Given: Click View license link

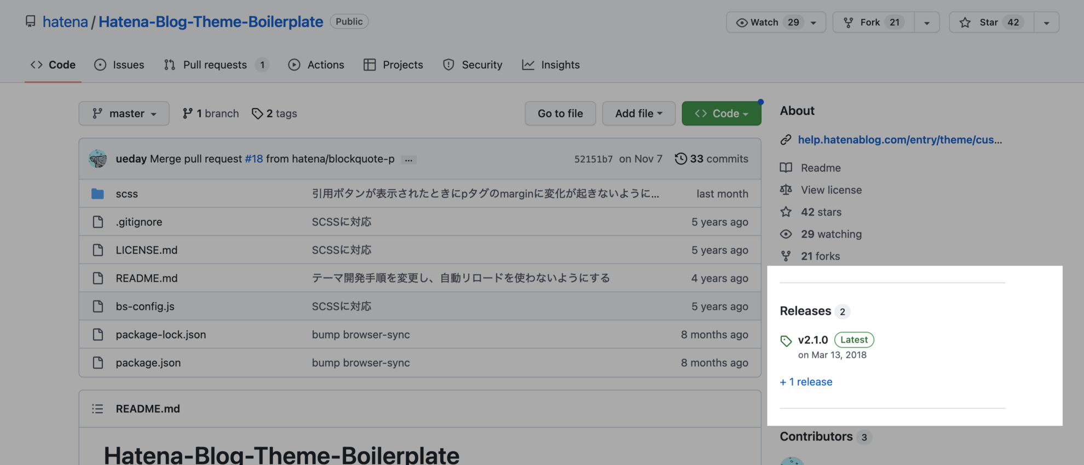Looking at the screenshot, I should pos(831,190).
